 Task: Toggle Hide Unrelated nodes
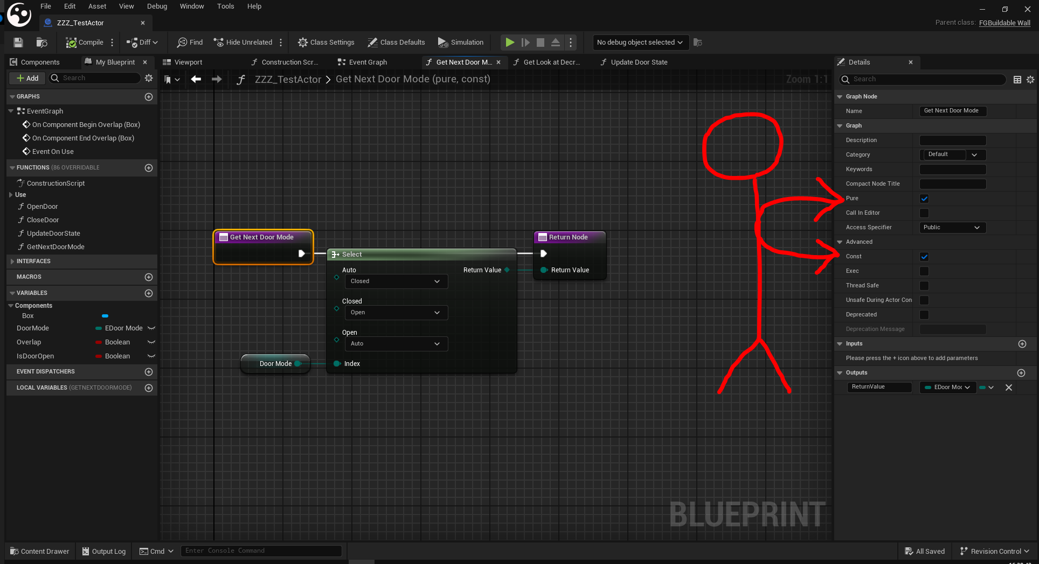pos(243,43)
